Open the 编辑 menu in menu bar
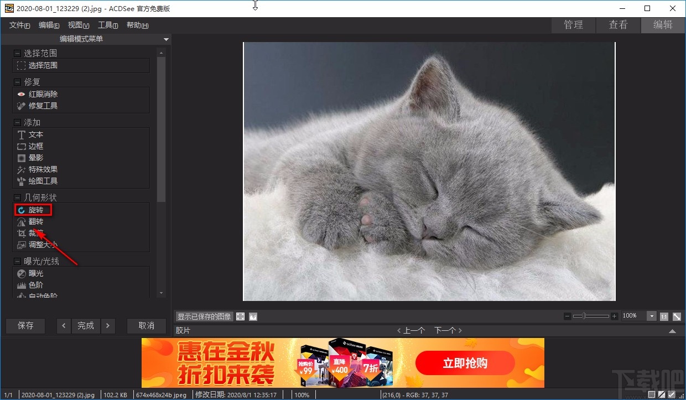 49,25
